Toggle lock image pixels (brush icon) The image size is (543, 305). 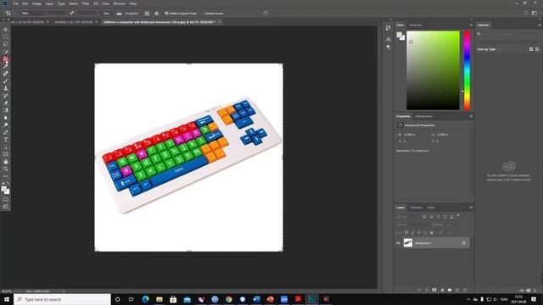(412, 233)
